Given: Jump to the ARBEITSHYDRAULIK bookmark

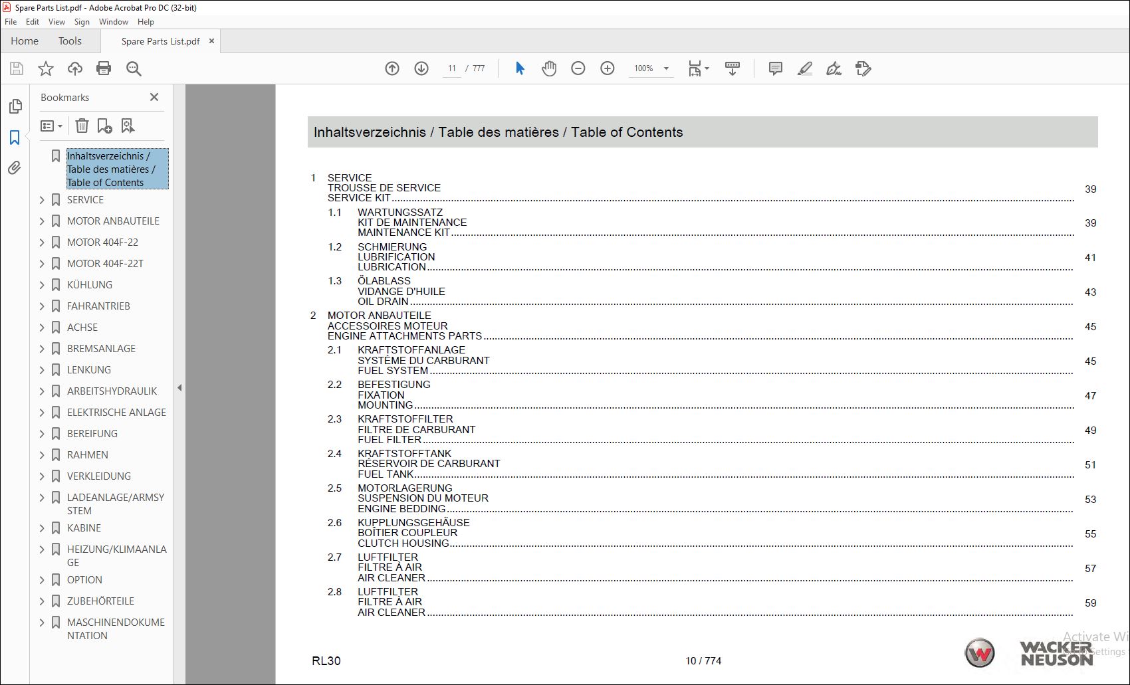Looking at the screenshot, I should click(112, 391).
